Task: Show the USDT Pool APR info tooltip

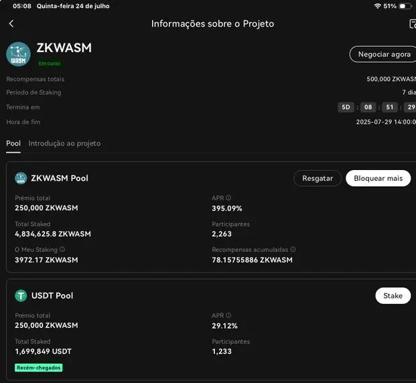Action: pos(228,315)
